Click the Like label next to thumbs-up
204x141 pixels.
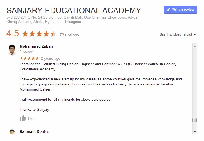31,119
